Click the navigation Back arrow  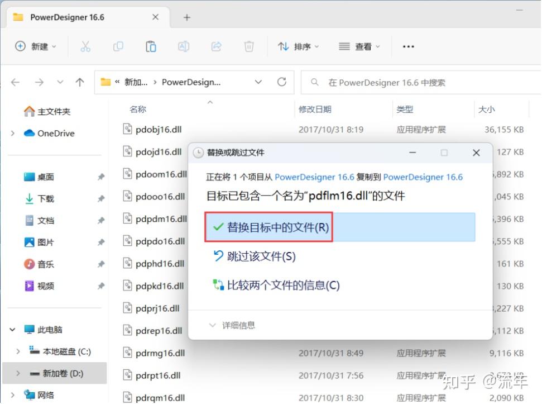(15, 82)
